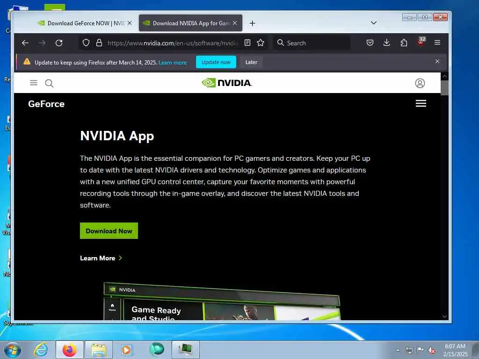Click the padlock site security icon
This screenshot has height=359, width=479.
tap(99, 43)
